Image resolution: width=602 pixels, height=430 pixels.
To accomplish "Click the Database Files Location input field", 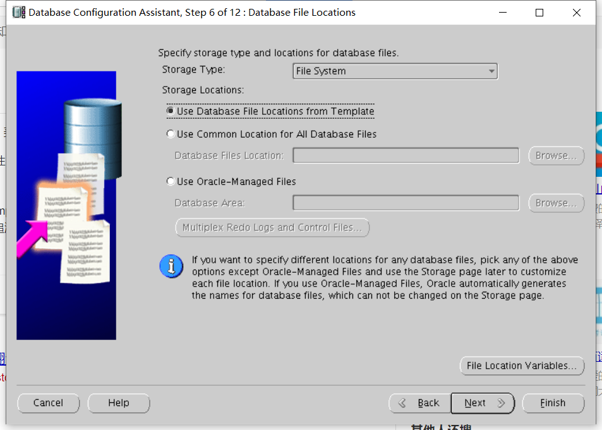I will pos(406,155).
